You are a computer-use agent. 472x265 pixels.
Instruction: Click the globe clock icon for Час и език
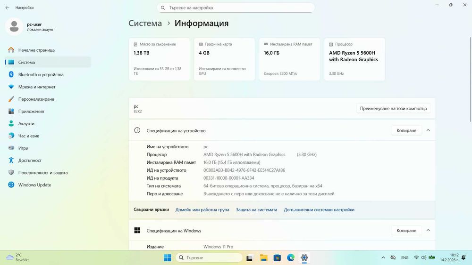11,136
